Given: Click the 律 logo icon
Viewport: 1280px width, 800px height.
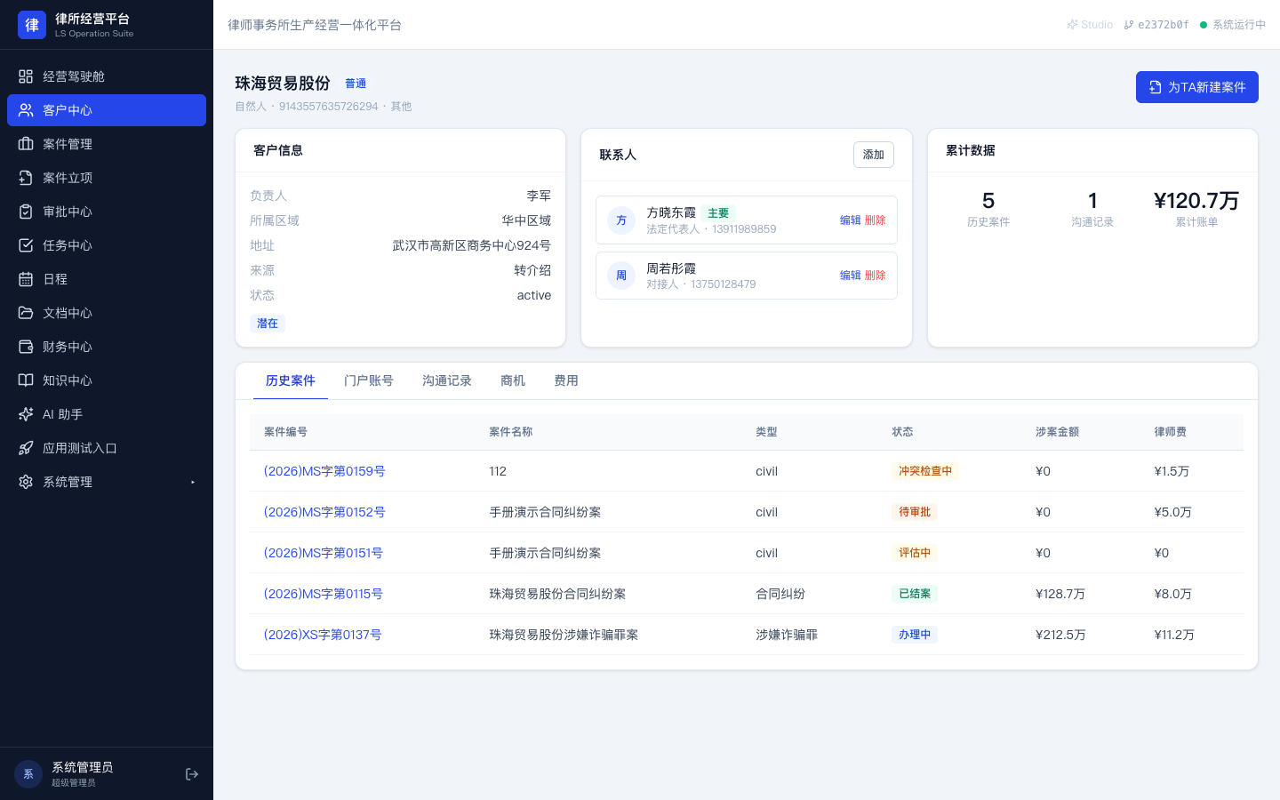Looking at the screenshot, I should [32, 25].
